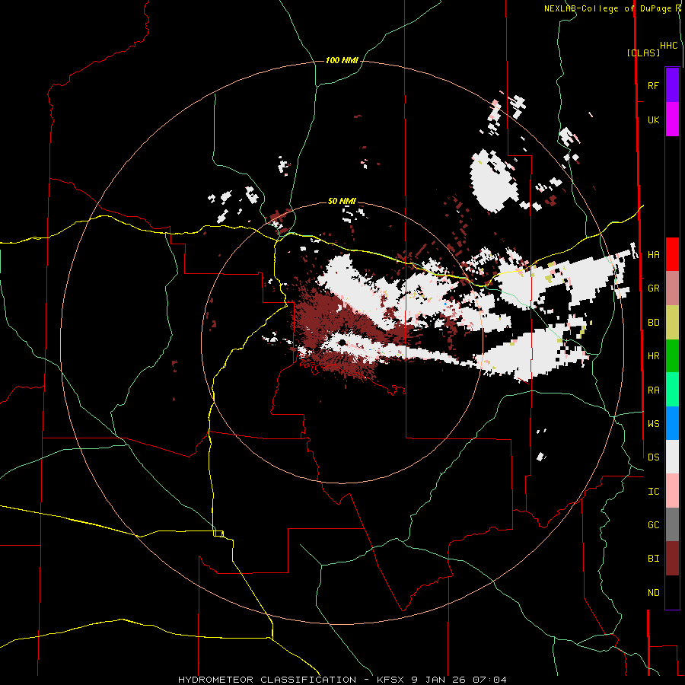Click the 'GC' legend label
This screenshot has width=685, height=685.
(653, 525)
